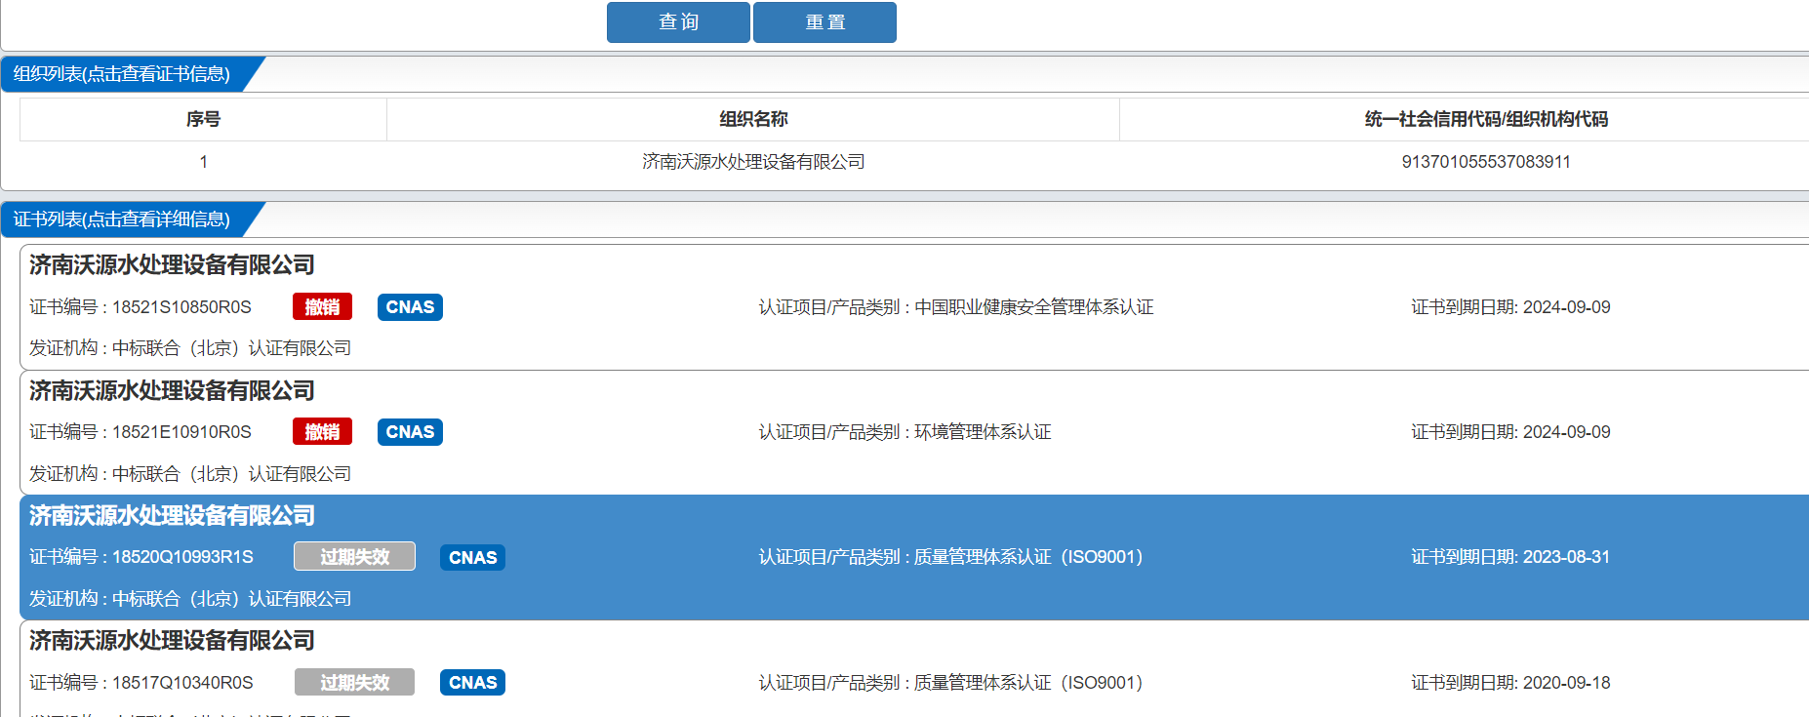Open certificate title for 18521S10850R0S card
Screen dimensions: 1809x717
tap(172, 265)
